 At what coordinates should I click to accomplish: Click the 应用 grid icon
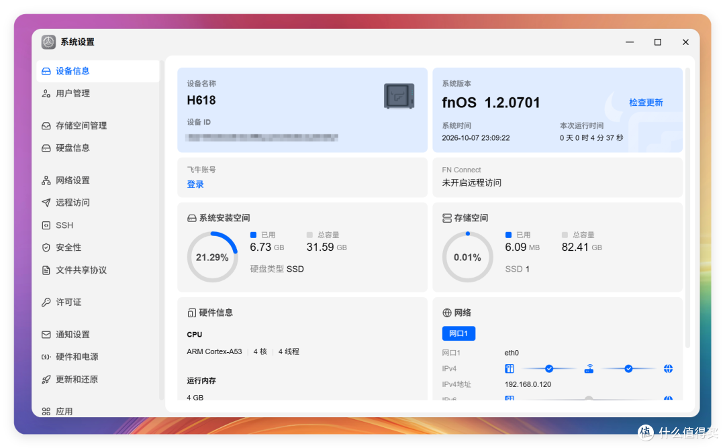(46, 411)
